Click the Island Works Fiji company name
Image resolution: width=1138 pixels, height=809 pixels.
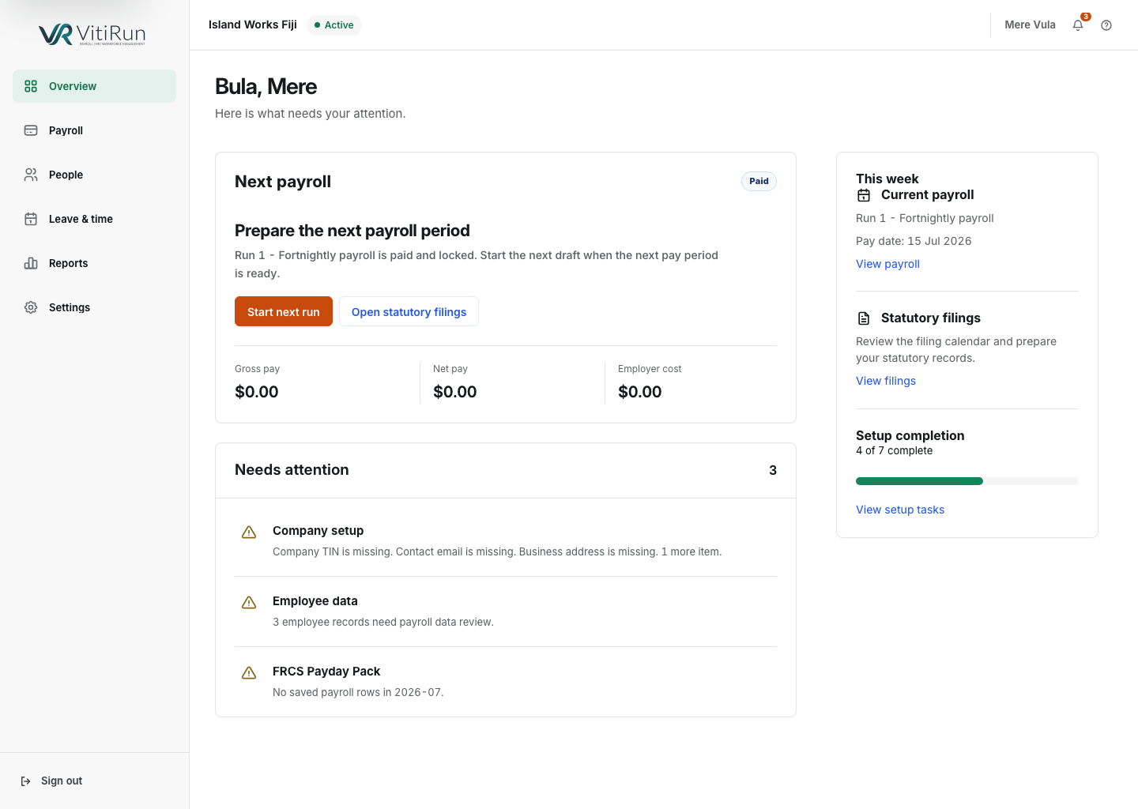(253, 25)
